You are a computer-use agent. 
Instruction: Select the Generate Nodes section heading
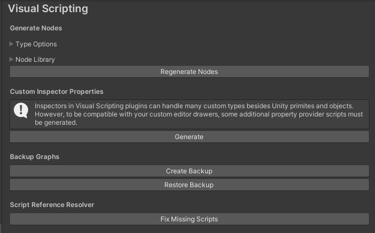coord(36,28)
